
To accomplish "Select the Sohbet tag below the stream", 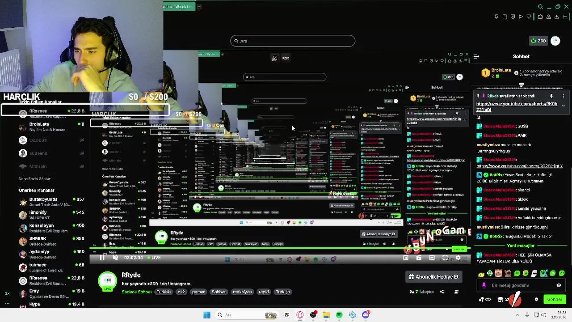I will 219,292.
